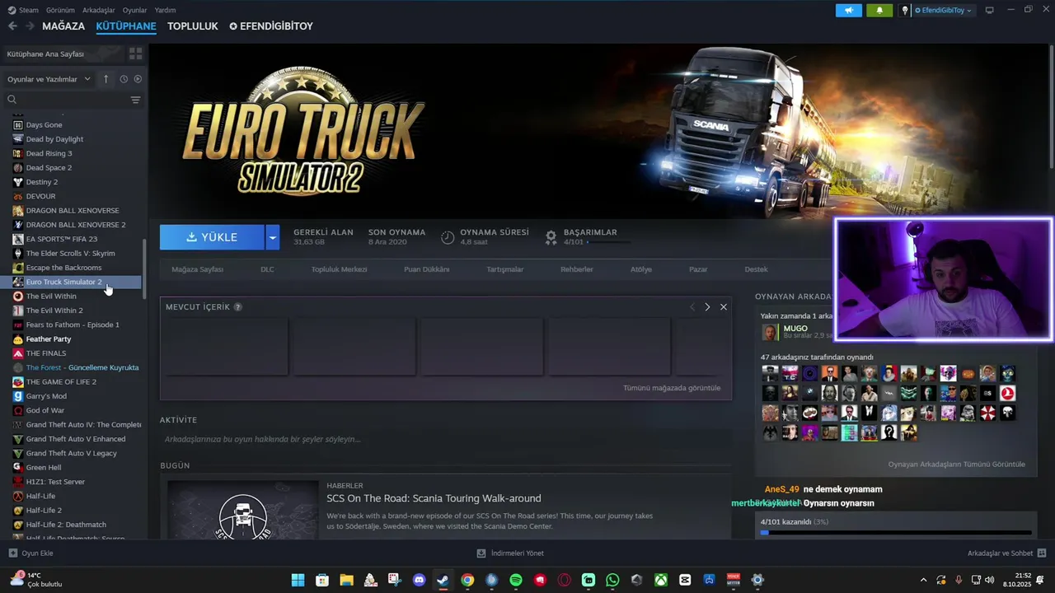
Task: Open the Rehberler link
Action: [577, 269]
